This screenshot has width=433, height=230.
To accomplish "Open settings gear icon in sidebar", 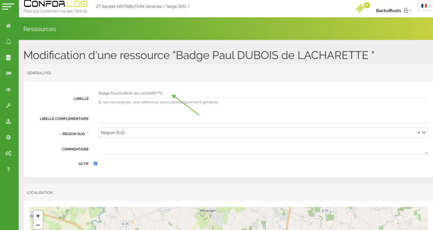I will tap(8, 137).
